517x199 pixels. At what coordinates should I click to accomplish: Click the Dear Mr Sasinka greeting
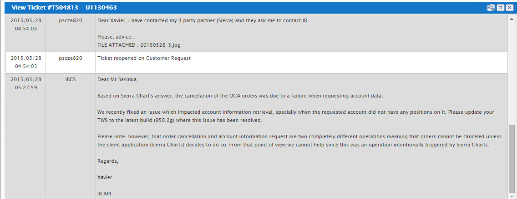[x=117, y=79]
